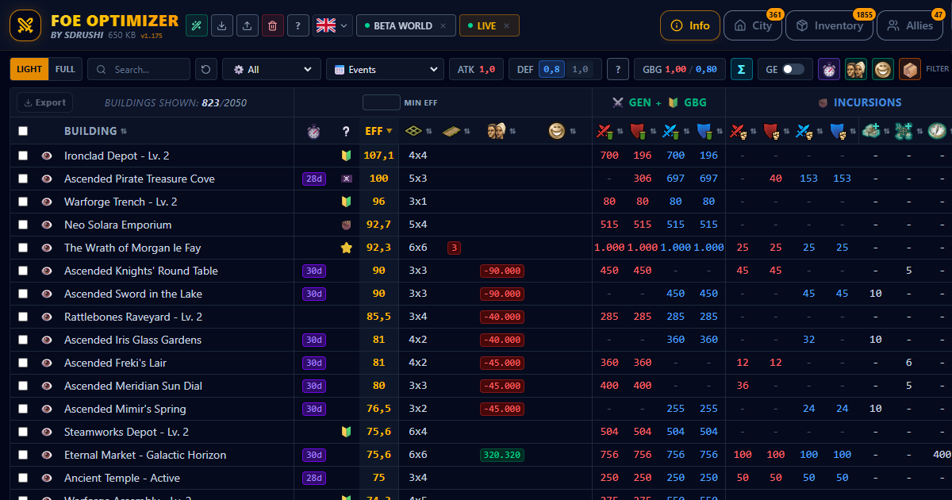Check the Warforge Trench - Lv. 2 checkbox
The image size is (952, 500).
(x=23, y=202)
